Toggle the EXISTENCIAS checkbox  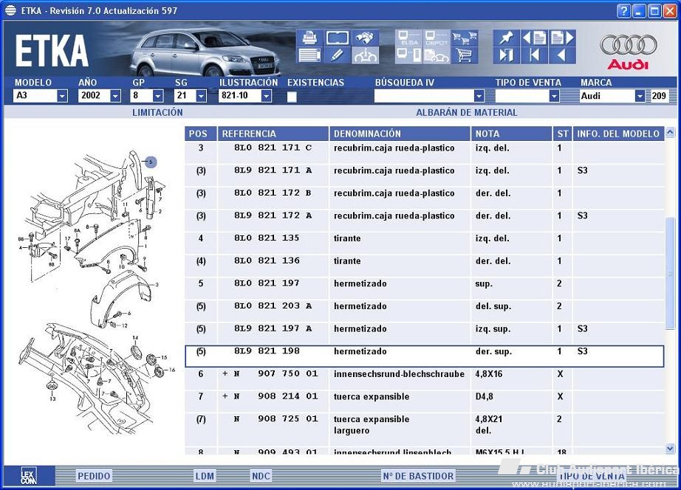(292, 97)
